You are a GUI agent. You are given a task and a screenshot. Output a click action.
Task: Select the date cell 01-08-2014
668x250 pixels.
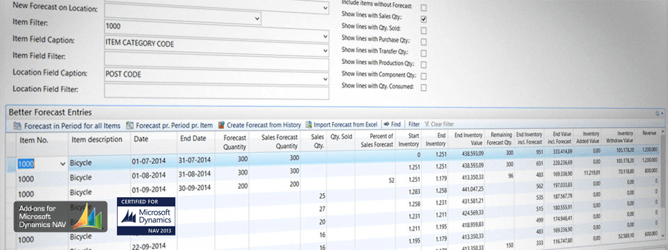point(149,176)
